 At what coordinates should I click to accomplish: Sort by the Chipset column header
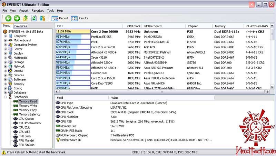(199, 26)
